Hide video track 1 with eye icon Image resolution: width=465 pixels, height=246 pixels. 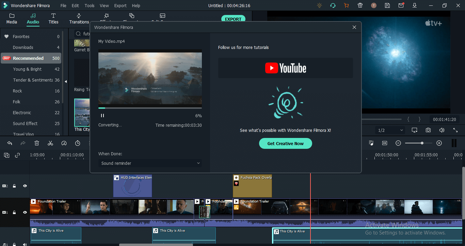click(x=25, y=212)
